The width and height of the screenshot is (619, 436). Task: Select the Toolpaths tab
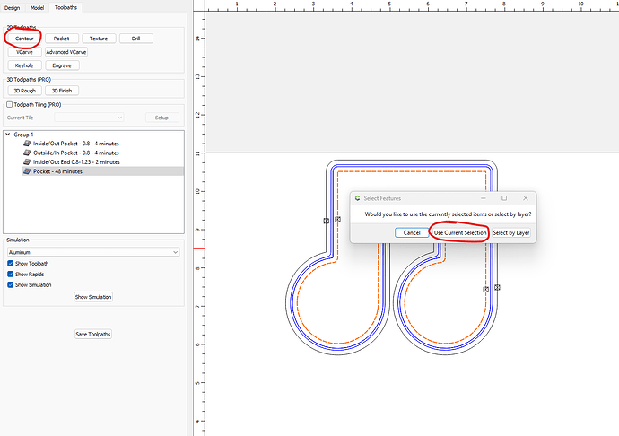click(65, 7)
